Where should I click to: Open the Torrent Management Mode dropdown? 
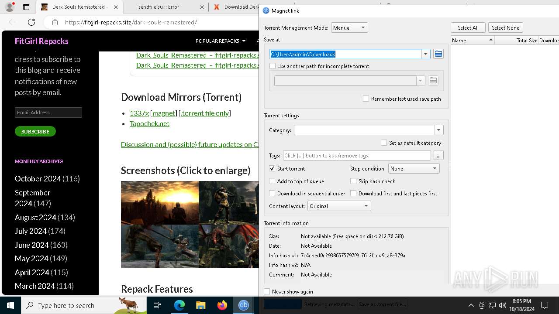point(349,27)
